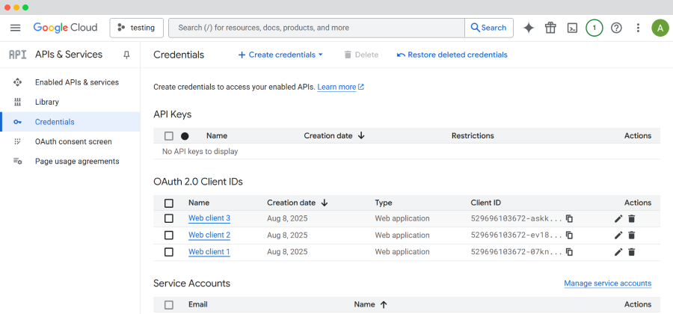Open OAuth consent screen page
Image resolution: width=673 pixels, height=314 pixels.
70,141
